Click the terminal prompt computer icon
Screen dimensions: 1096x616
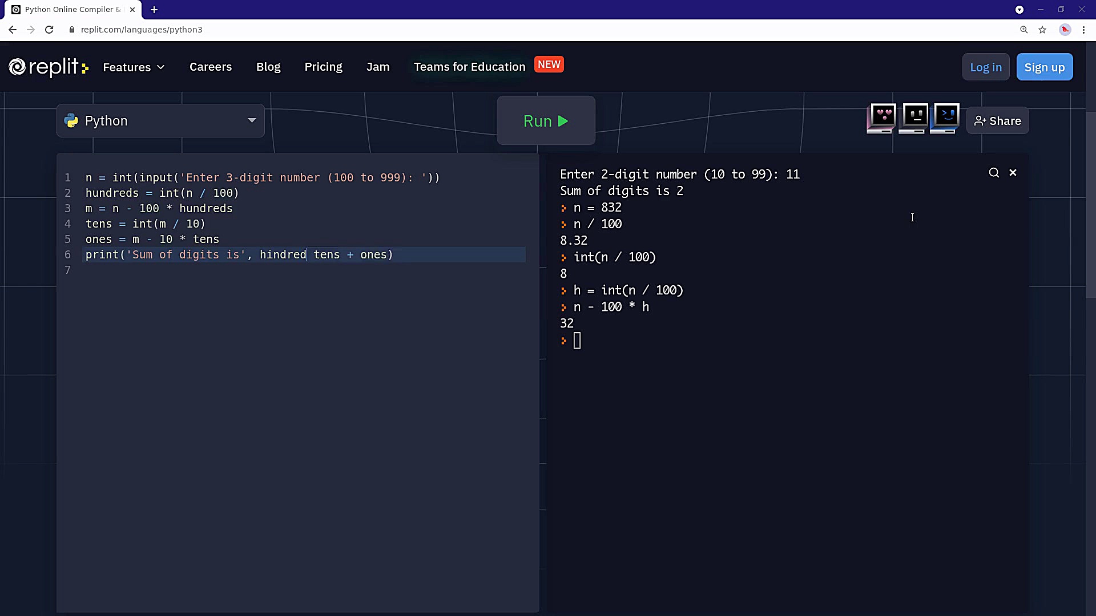coord(945,119)
